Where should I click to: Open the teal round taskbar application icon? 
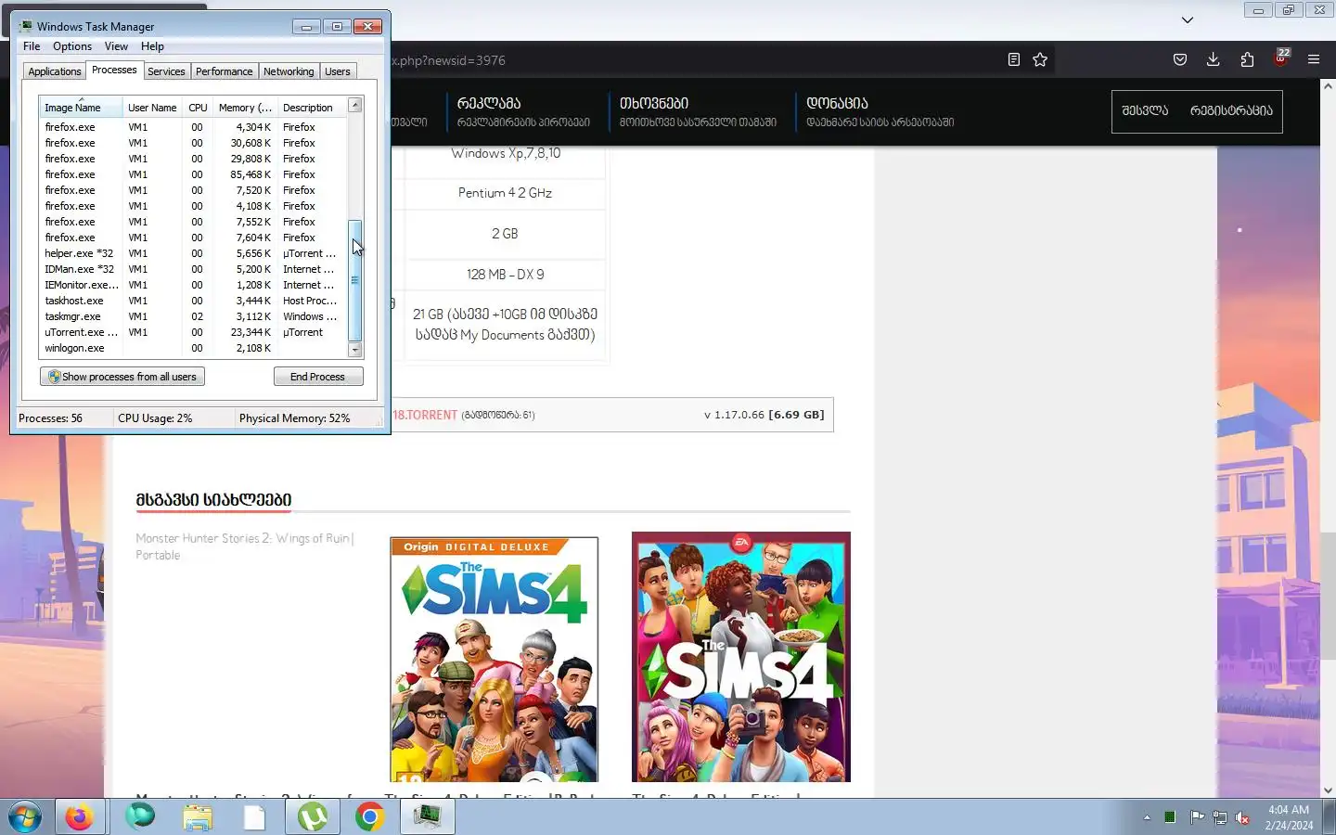pos(140,817)
